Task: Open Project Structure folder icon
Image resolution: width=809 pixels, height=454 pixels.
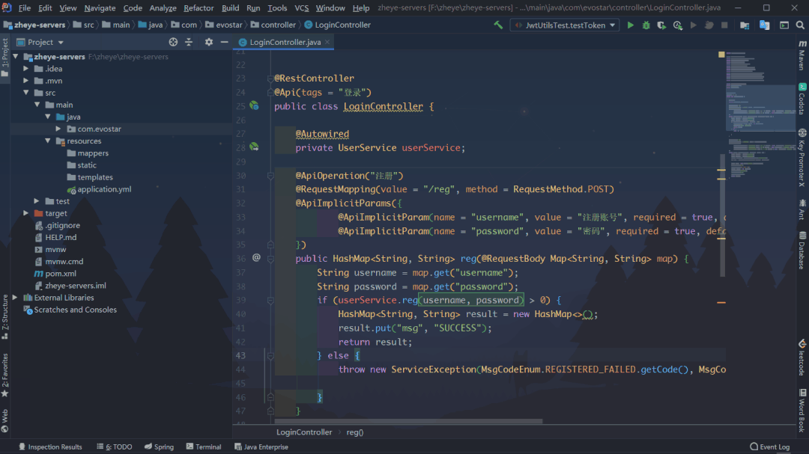Action: [x=745, y=25]
